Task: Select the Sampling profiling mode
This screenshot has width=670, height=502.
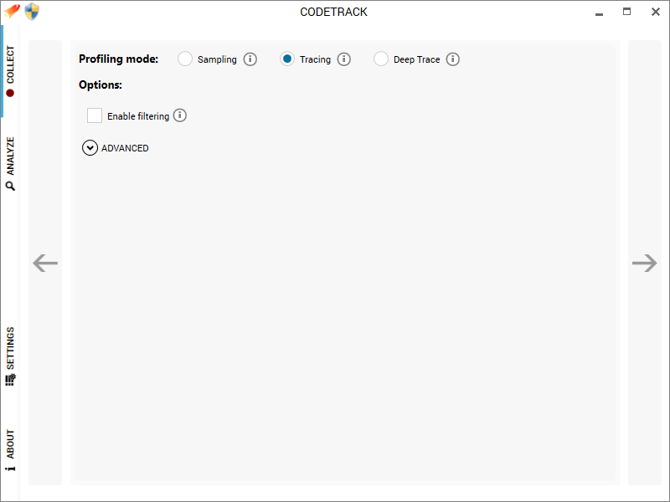Action: coord(185,59)
